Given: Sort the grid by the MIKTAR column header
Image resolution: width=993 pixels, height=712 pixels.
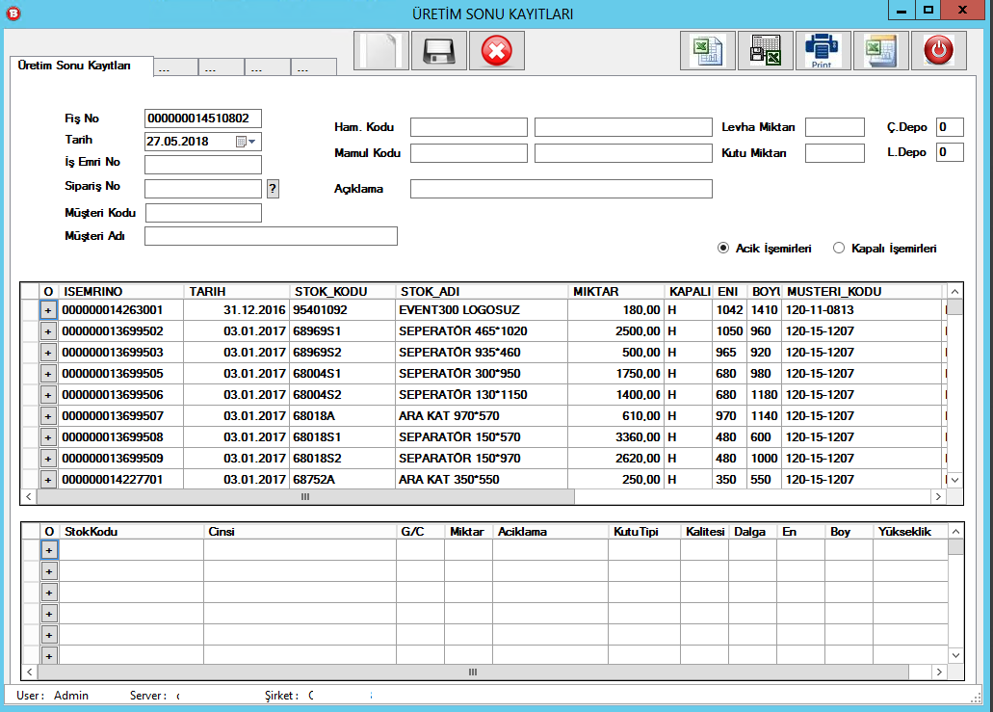Looking at the screenshot, I should (614, 291).
